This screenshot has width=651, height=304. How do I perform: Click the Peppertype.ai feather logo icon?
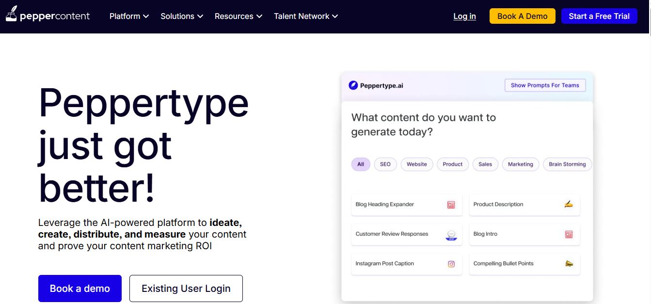(353, 85)
